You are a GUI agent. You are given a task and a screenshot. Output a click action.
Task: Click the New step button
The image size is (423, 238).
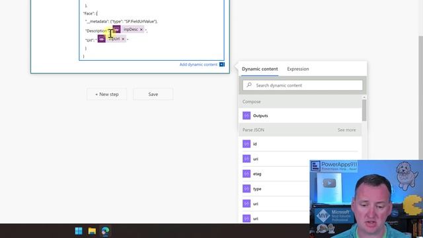(107, 94)
